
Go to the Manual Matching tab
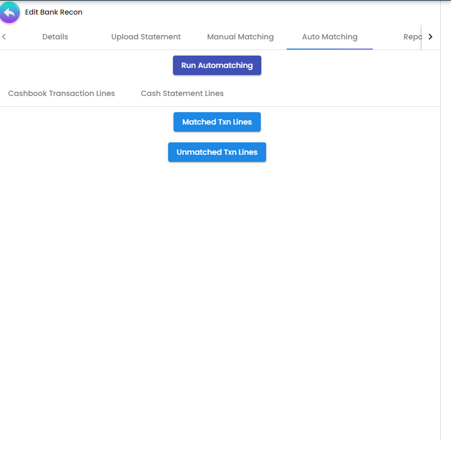click(x=240, y=37)
